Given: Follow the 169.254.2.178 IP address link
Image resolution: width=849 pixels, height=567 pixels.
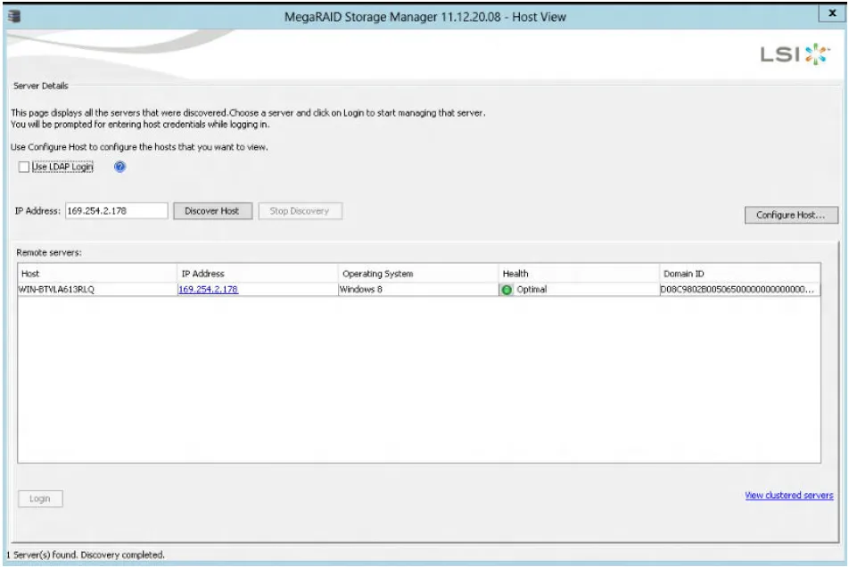Looking at the screenshot, I should click(x=208, y=290).
